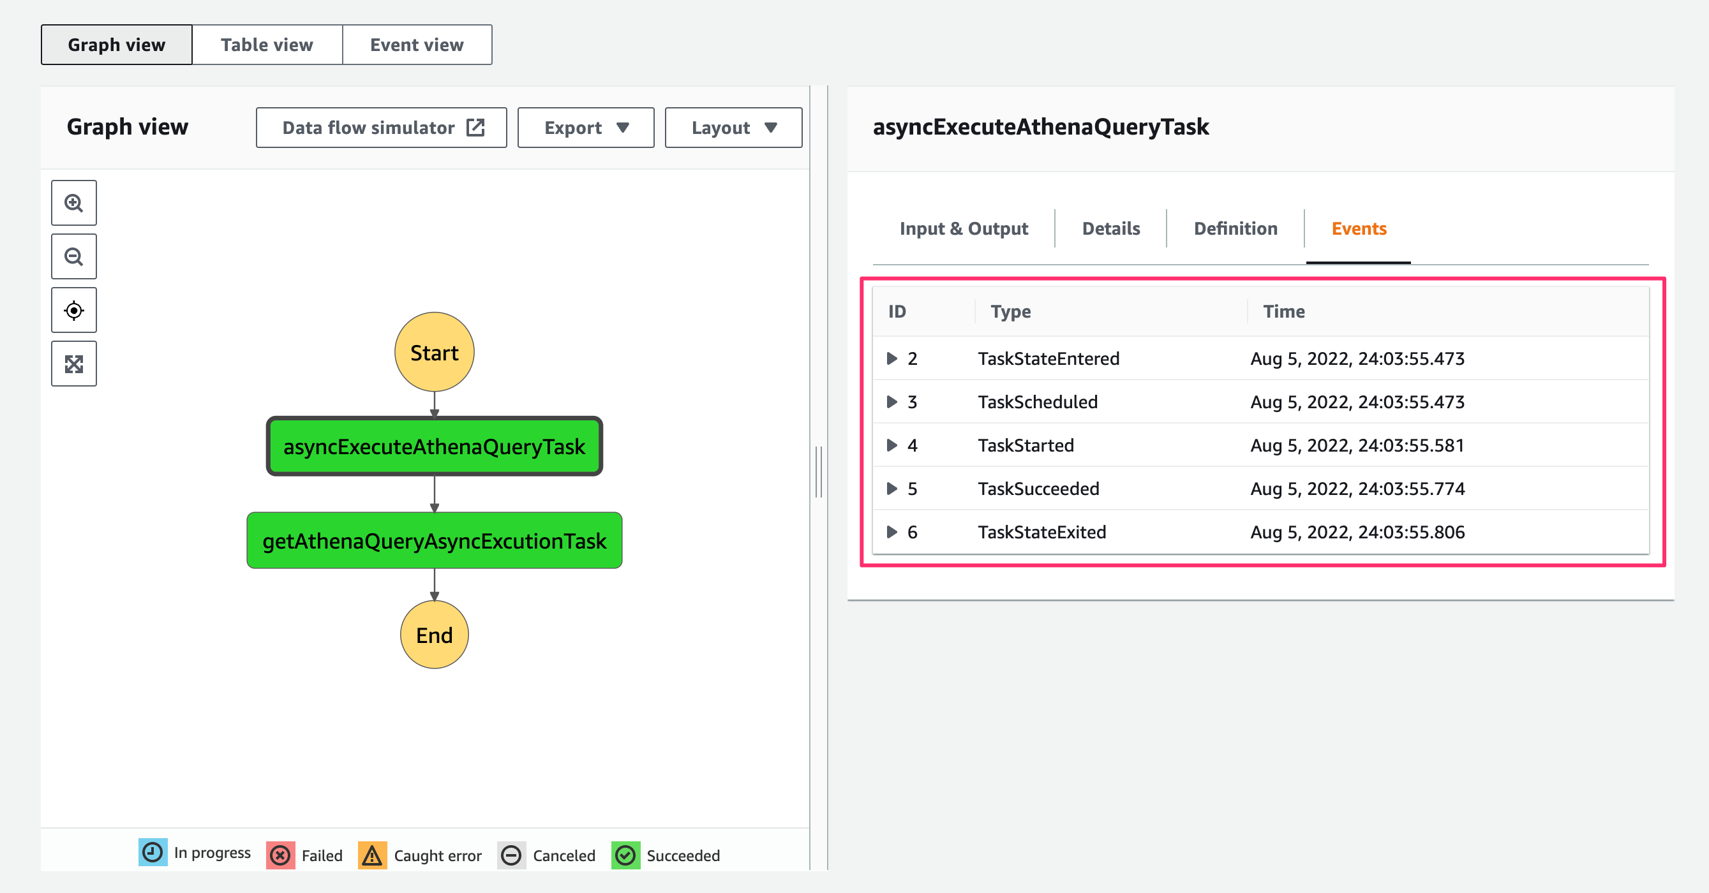Switch to Table view
Viewport: 1709px width, 893px height.
click(x=267, y=45)
